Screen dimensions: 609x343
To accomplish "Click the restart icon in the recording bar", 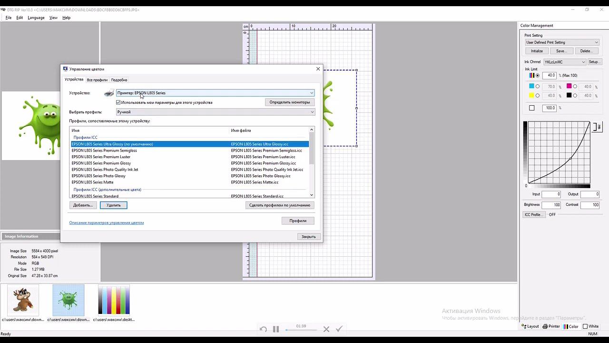I will (263, 329).
